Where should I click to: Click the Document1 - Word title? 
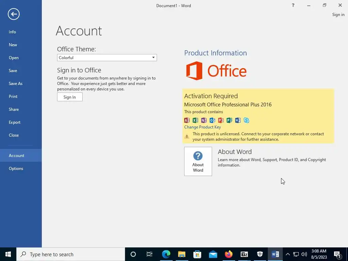[174, 6]
